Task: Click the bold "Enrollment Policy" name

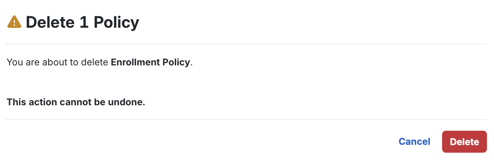Action: pyautogui.click(x=150, y=62)
